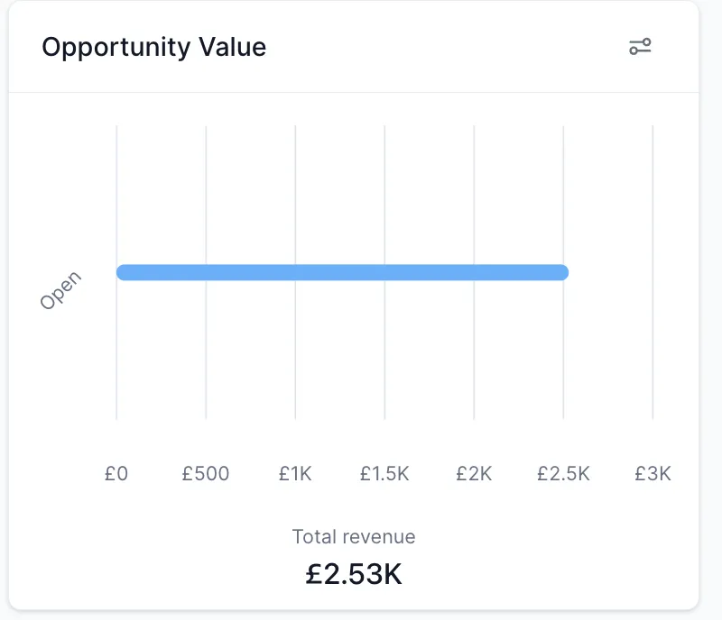The image size is (722, 620).
Task: Click the £500 axis label
Action: pos(206,473)
